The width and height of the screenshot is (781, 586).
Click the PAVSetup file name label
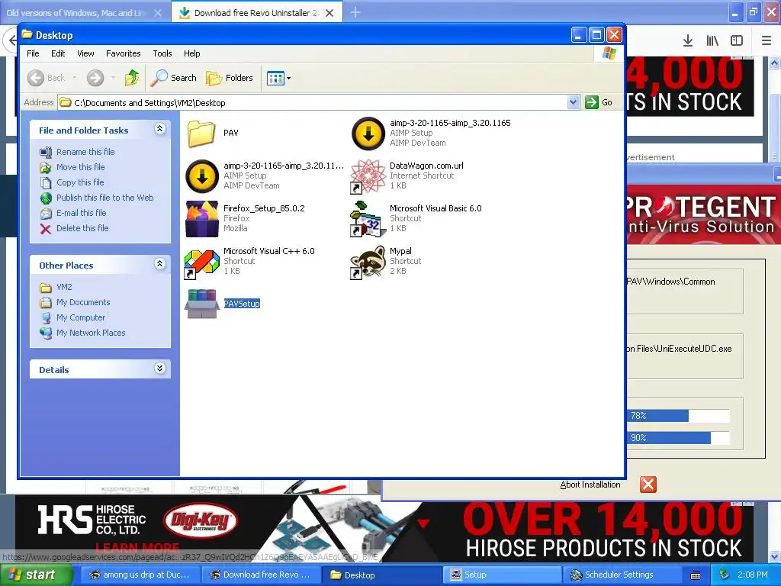(x=242, y=304)
